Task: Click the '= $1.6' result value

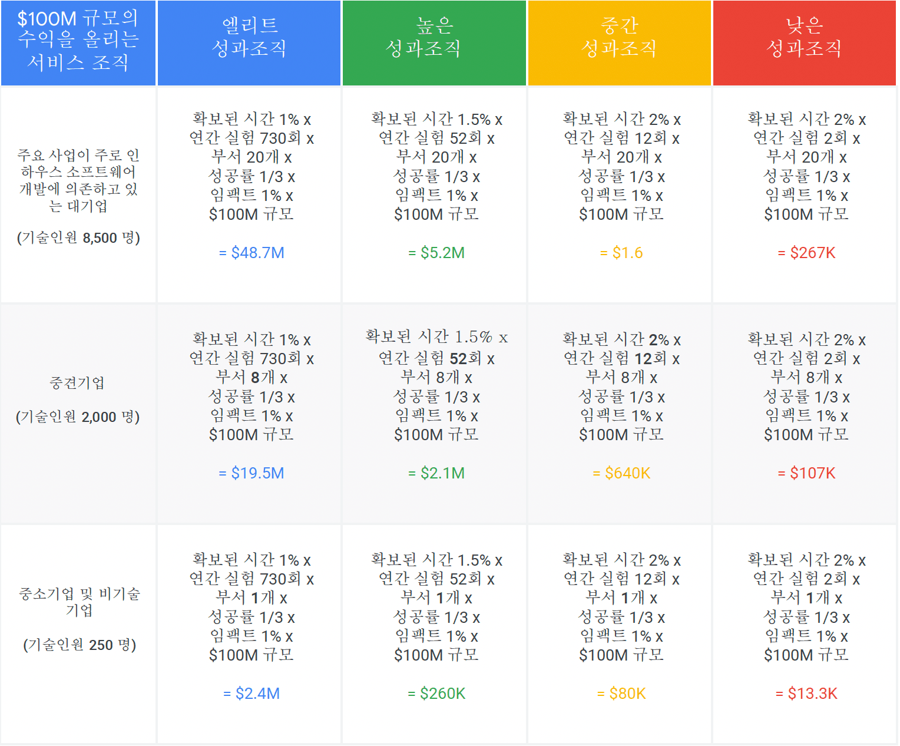Action: pos(621,253)
